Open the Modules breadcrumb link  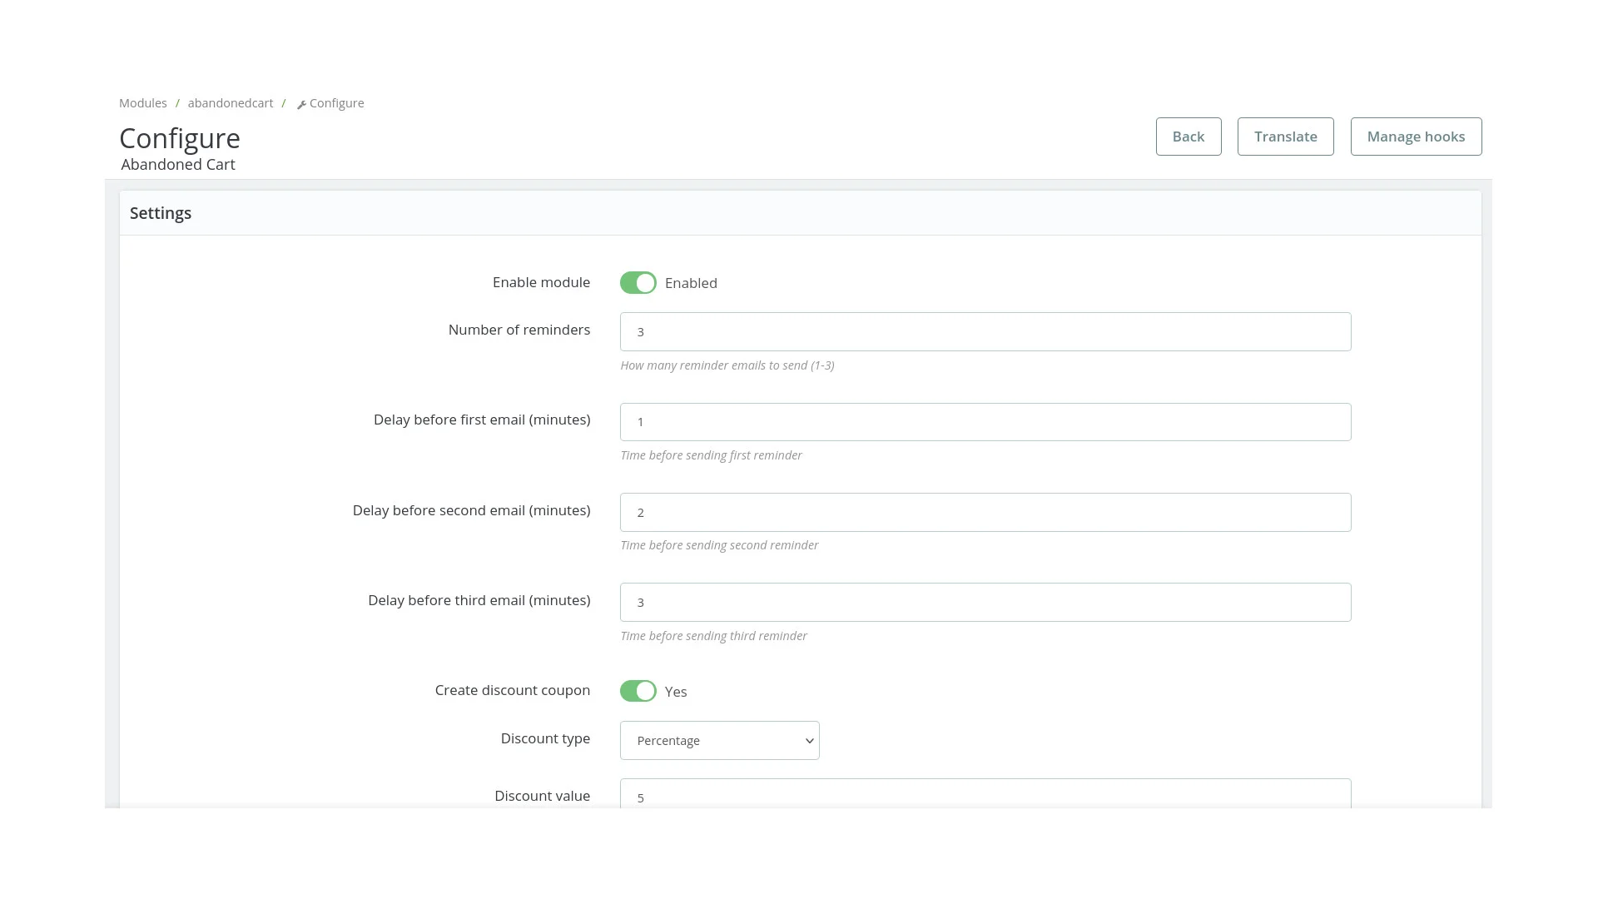142,103
